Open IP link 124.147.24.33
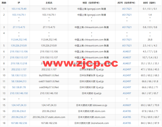Screen dimensions: 162x127 (19, 105)
